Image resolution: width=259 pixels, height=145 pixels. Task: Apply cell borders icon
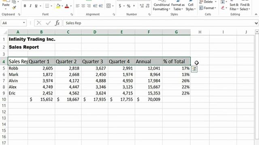click(x=47, y=6)
